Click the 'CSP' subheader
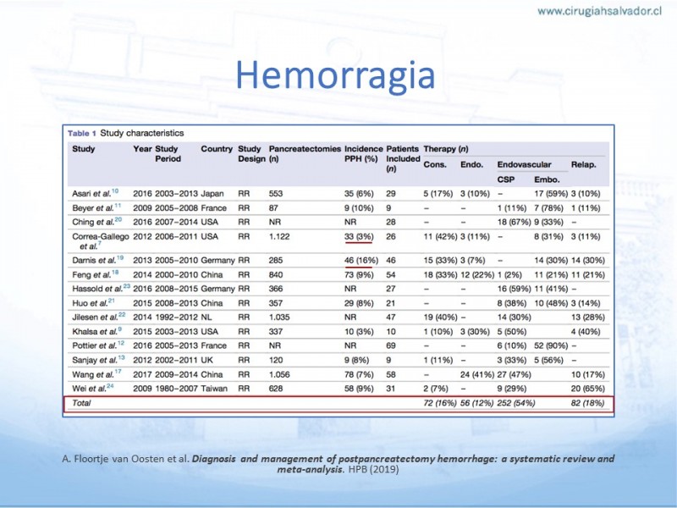This screenshot has width=677, height=508. click(x=505, y=179)
